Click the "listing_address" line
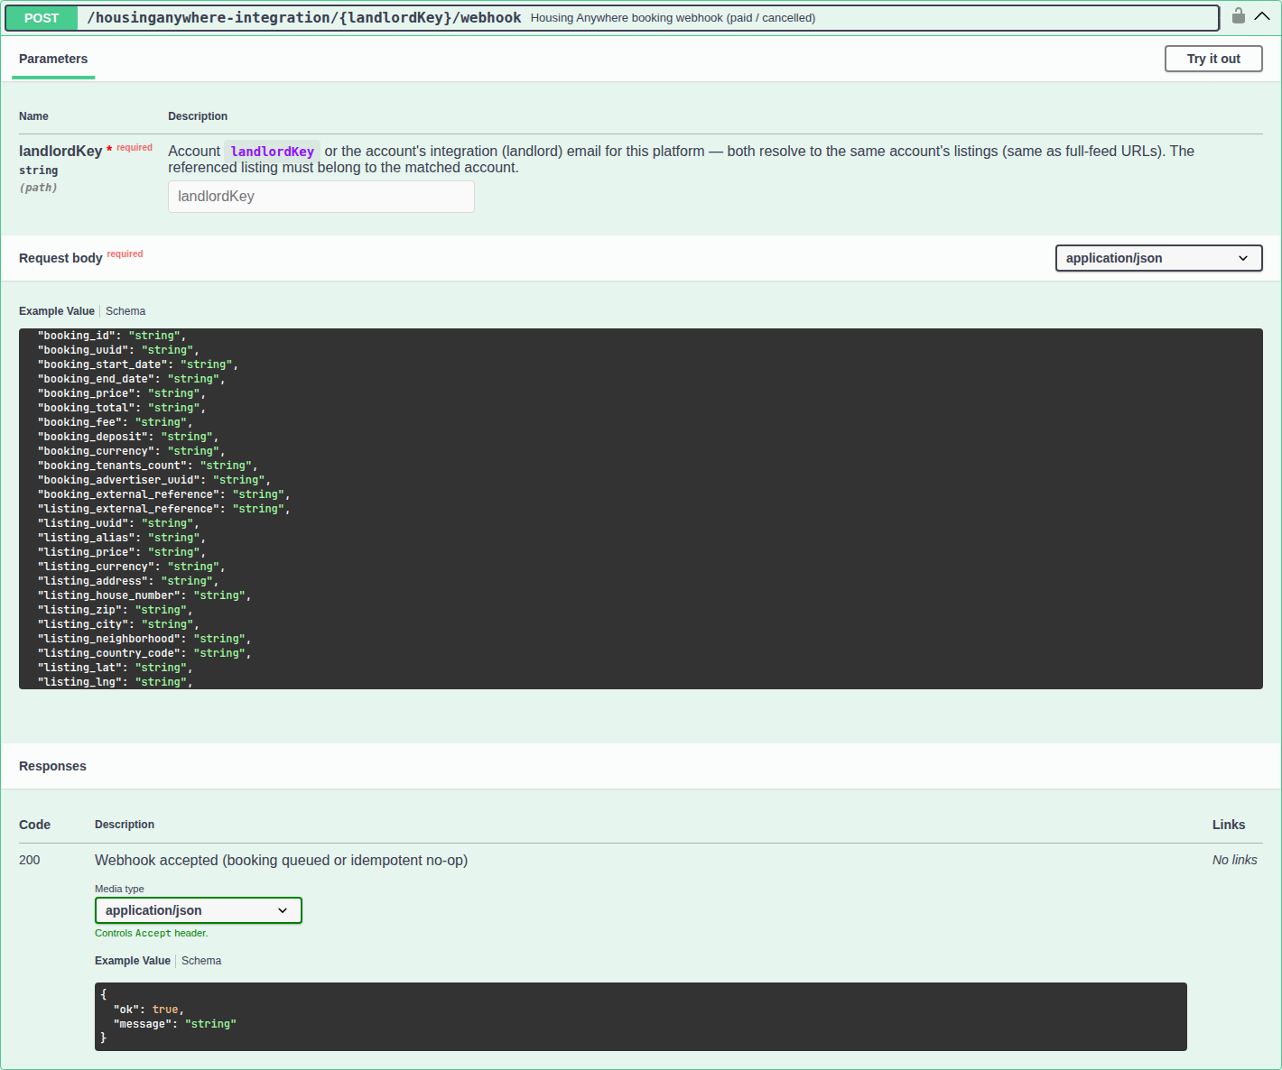 coord(128,581)
